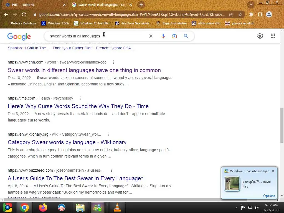Go to Google home via logo
The image size is (284, 213).
pyautogui.click(x=19, y=36)
